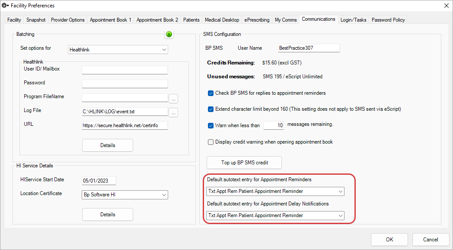The height and width of the screenshot is (250, 453).
Task: Click Details button under Healthlink settings
Action: coord(108,145)
